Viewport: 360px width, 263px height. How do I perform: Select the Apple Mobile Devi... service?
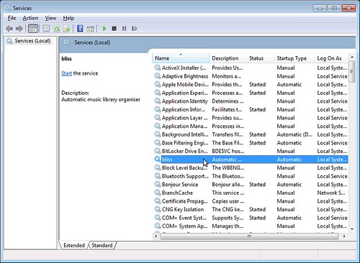click(x=251, y=84)
